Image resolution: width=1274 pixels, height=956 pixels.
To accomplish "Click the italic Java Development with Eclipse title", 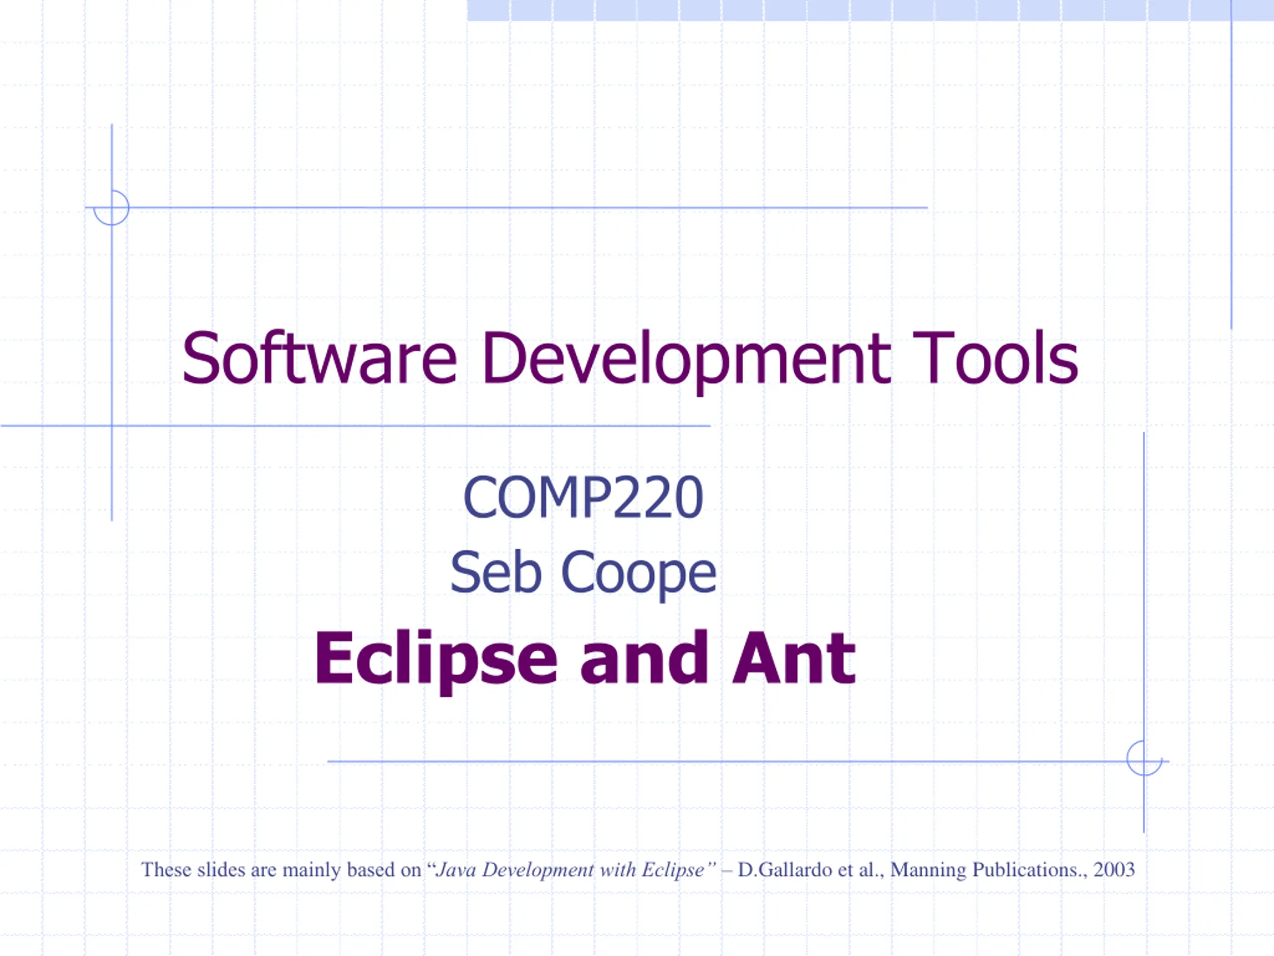I will [x=570, y=869].
